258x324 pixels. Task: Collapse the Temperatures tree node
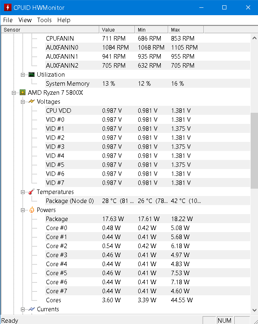point(23,192)
